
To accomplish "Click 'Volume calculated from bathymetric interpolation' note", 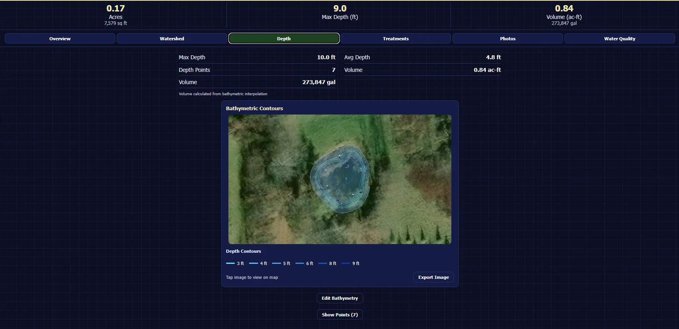I will click(x=223, y=94).
